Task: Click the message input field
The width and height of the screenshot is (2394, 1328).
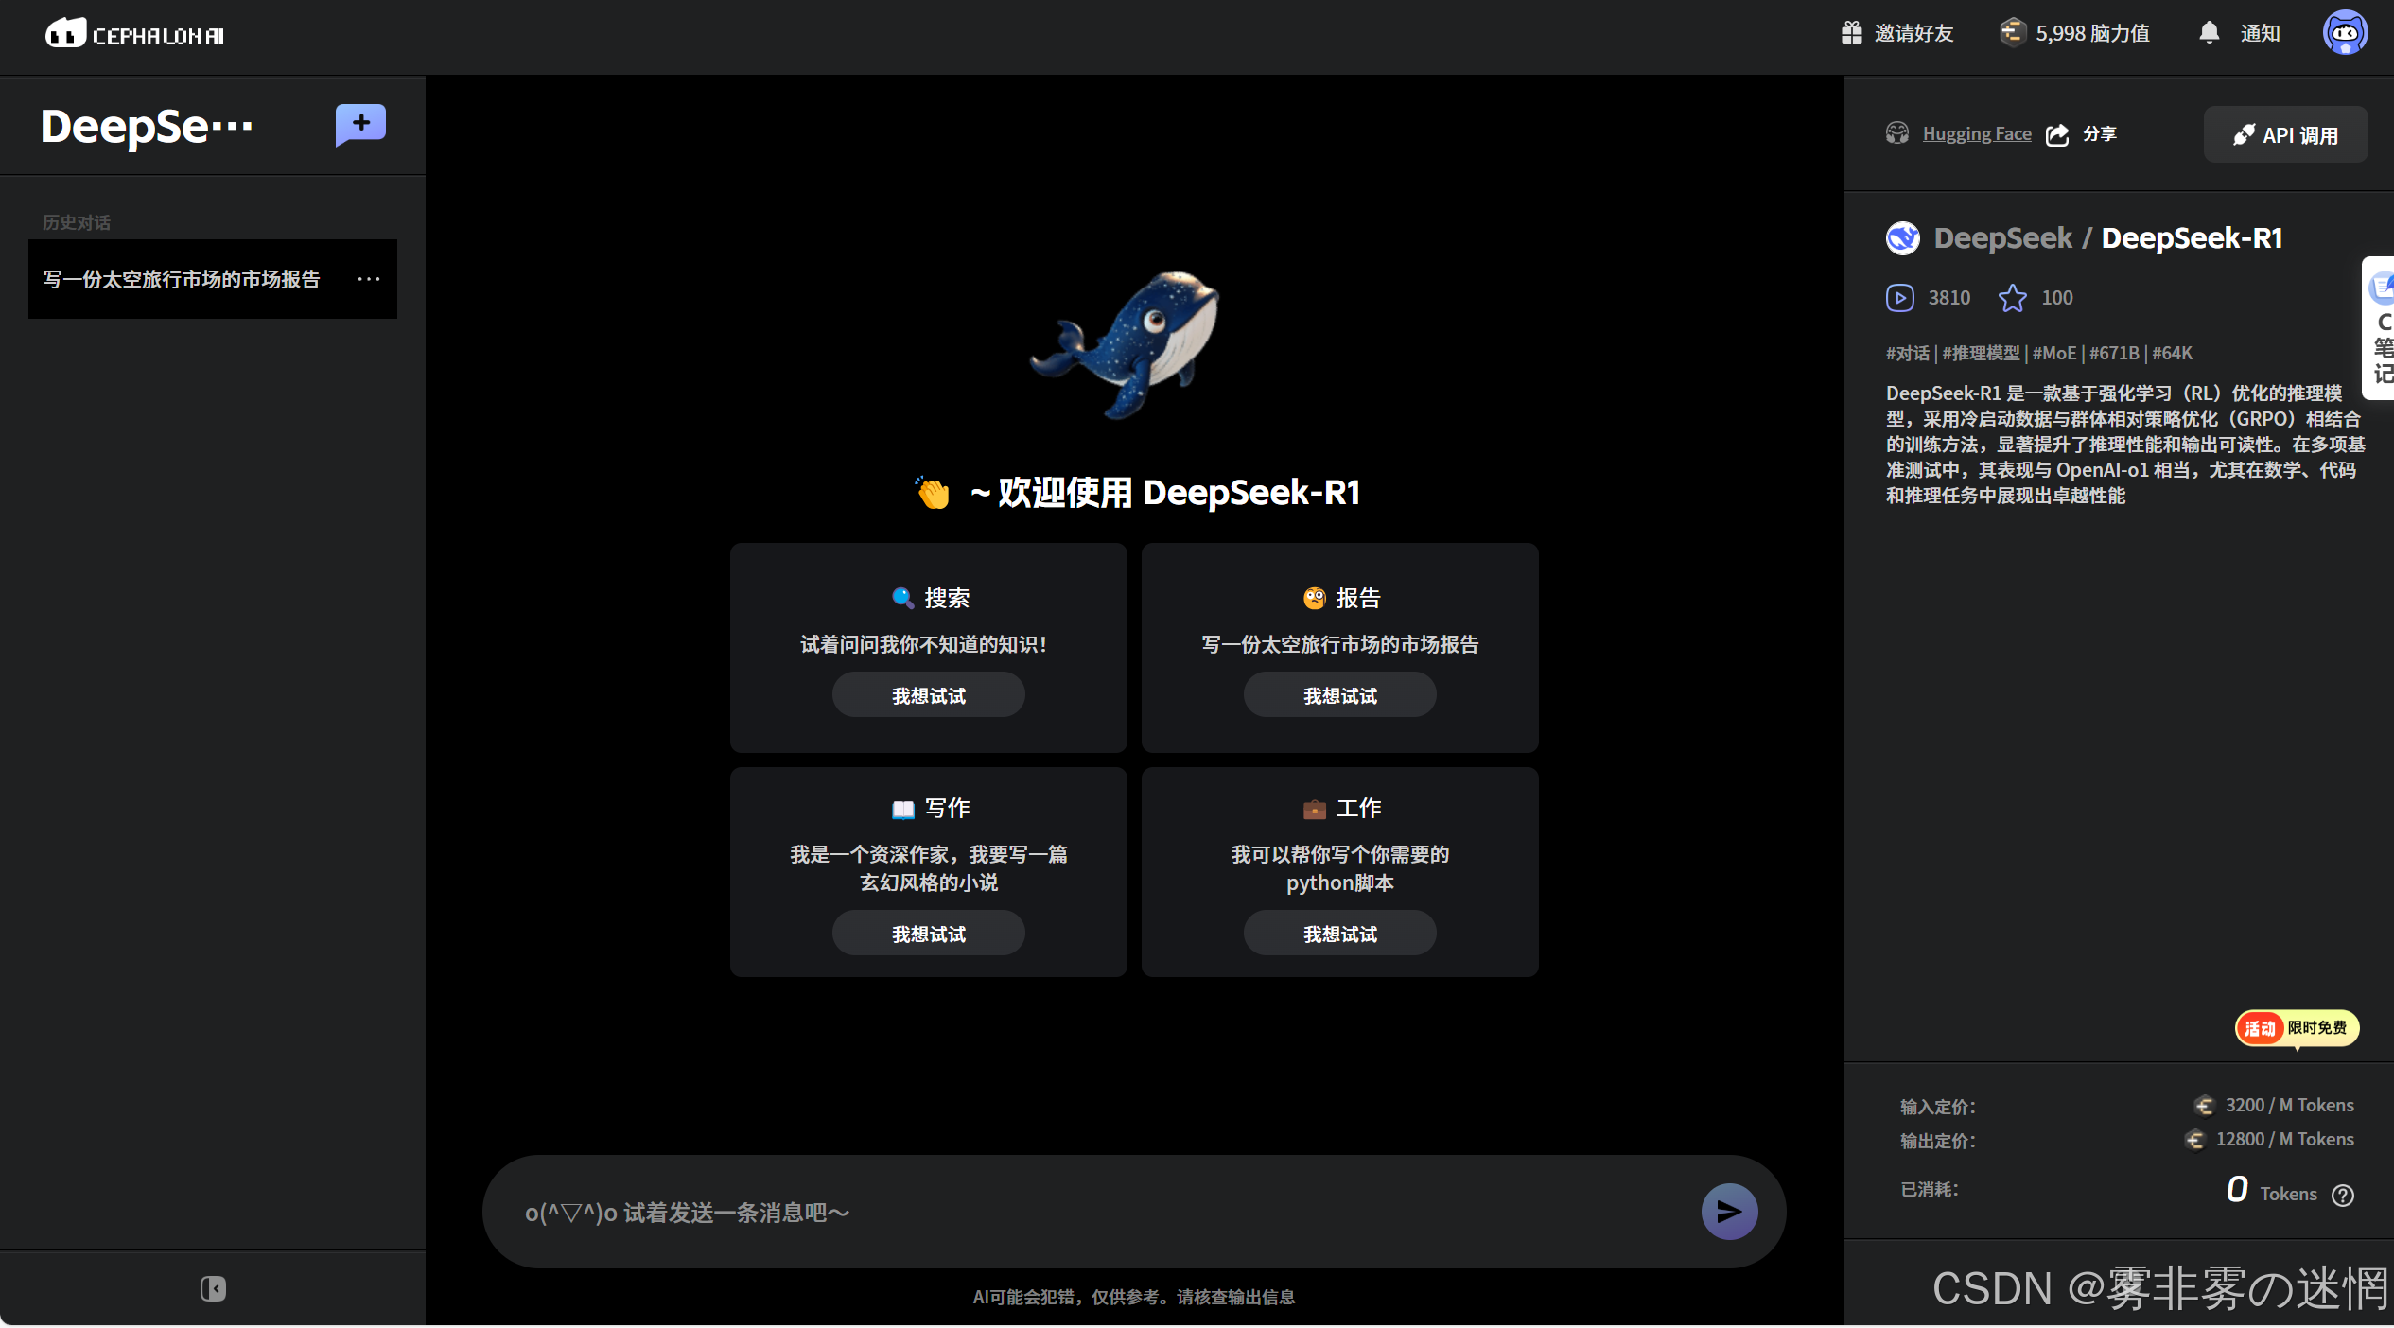Action: tap(1088, 1212)
